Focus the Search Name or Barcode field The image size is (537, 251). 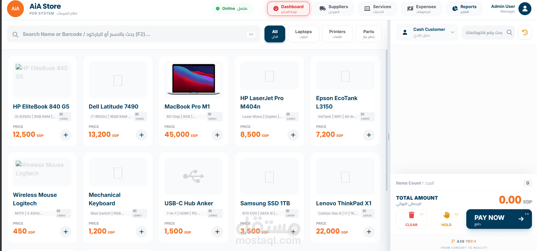[x=133, y=34]
